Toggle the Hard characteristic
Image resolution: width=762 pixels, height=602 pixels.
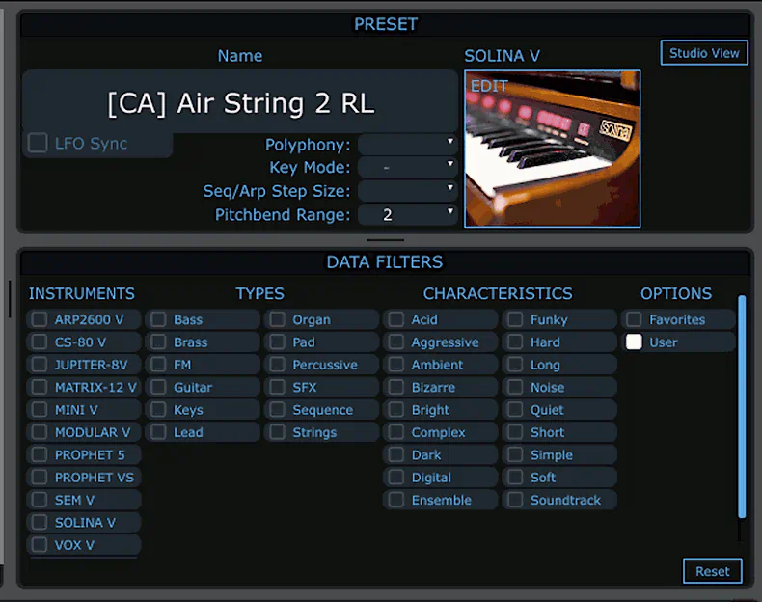[x=516, y=342]
